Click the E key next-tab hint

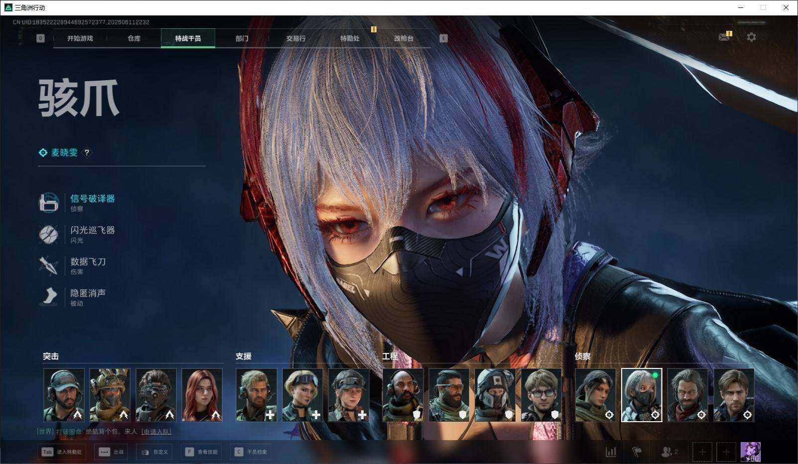point(443,38)
